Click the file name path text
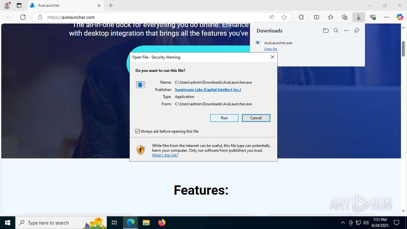 pyautogui.click(x=213, y=82)
